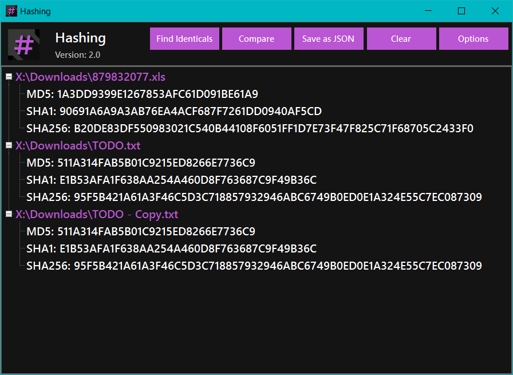
Task: Select file path X:\Downloads\TODO.txt
Action: 78,145
